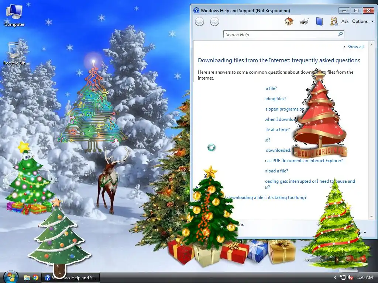Open the 's open programs' help link
The width and height of the screenshot is (378, 283).
point(285,109)
